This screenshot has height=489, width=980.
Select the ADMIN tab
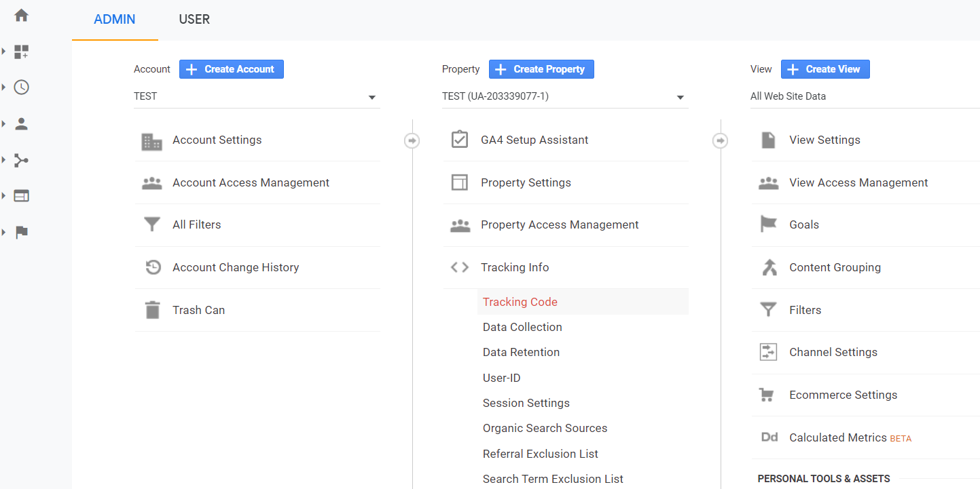[x=115, y=20]
